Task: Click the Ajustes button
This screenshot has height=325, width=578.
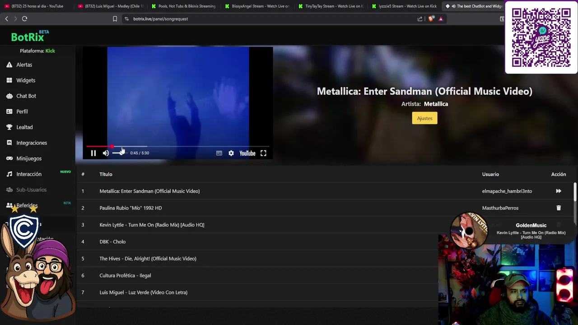Action: (424, 118)
